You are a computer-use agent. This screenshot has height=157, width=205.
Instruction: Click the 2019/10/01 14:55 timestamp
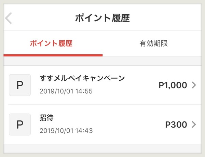point(66,91)
